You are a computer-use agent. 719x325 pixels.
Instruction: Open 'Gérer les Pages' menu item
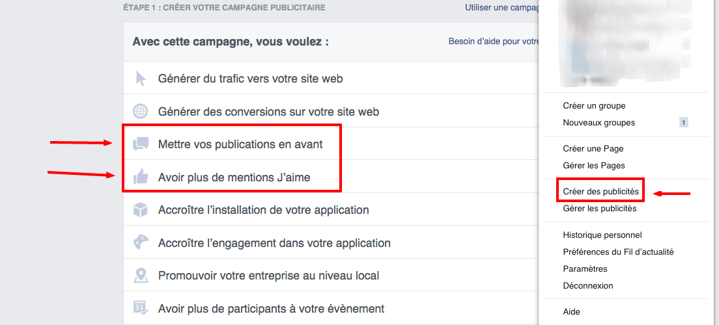[x=593, y=166]
